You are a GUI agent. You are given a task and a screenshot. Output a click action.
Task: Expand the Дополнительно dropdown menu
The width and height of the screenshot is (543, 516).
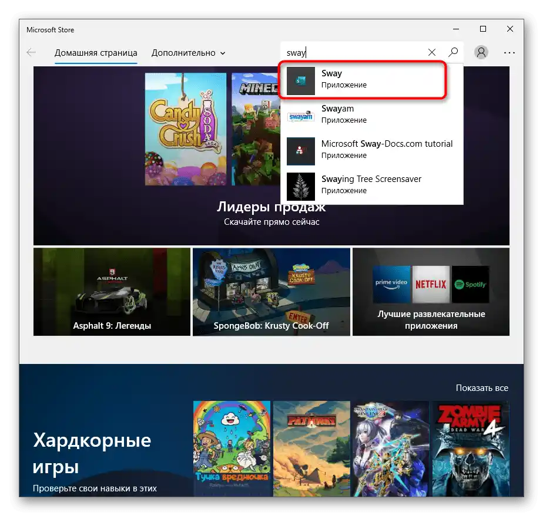click(189, 53)
